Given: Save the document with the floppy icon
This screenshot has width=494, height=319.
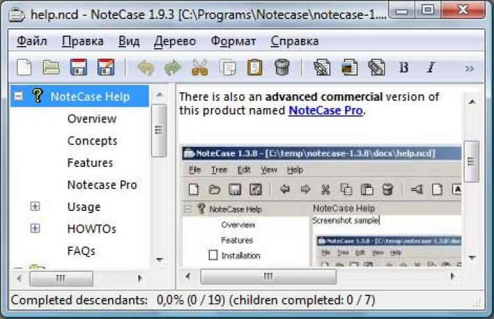Looking at the screenshot, I should coord(78,67).
